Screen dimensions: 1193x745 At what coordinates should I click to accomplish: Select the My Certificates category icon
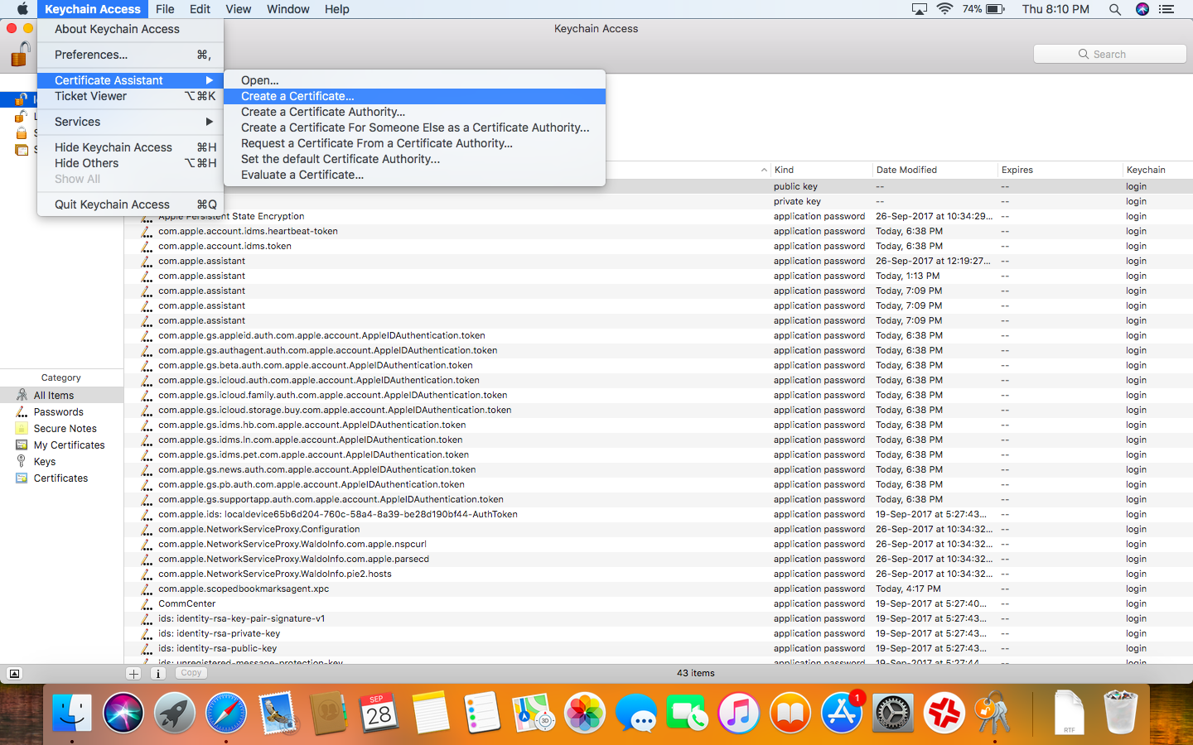(22, 445)
